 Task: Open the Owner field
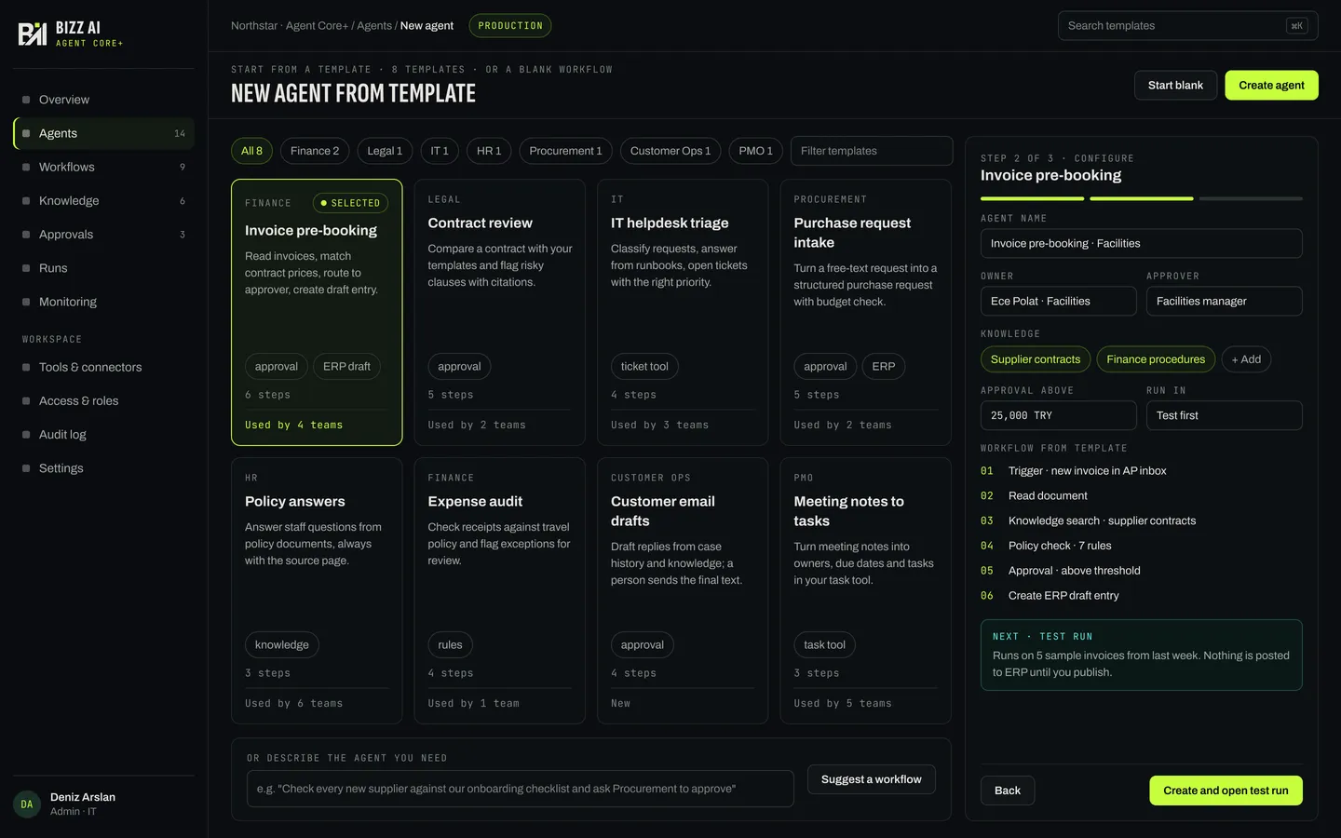[x=1059, y=302]
